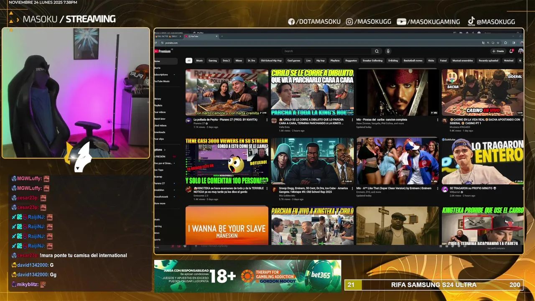The width and height of the screenshot is (535, 301).
Task: Open the bet365 logo in the banner
Action: (x=320, y=275)
